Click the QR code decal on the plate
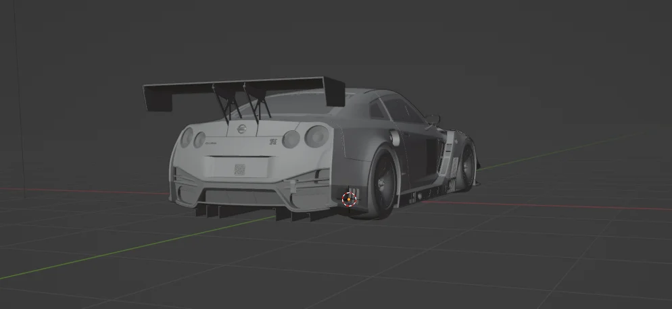 (x=239, y=169)
